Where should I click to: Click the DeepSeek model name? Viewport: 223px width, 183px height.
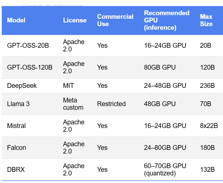point(22,86)
